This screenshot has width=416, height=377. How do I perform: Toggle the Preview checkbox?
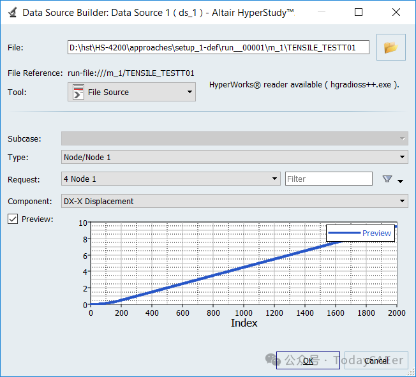13,219
